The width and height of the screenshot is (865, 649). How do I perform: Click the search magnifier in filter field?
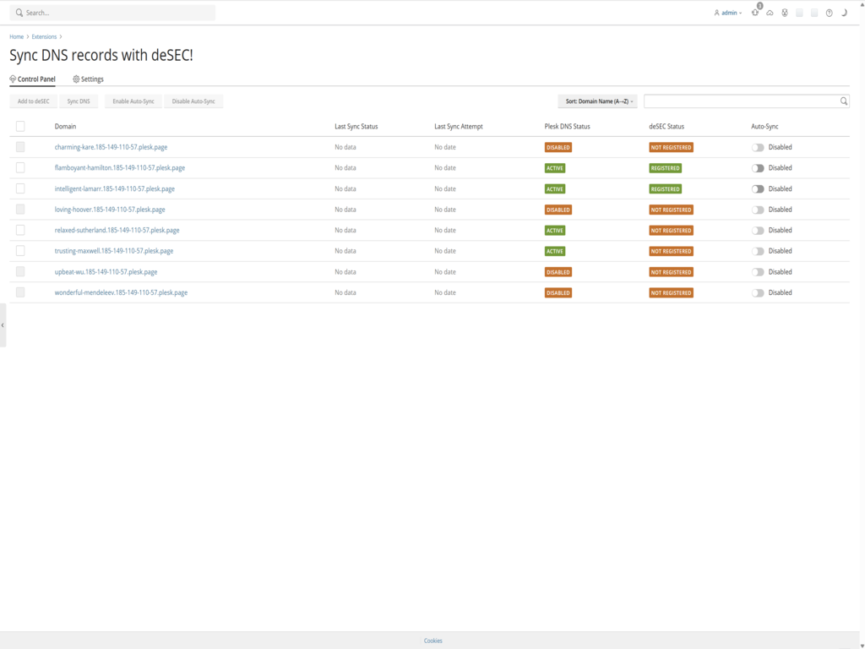pyautogui.click(x=842, y=101)
